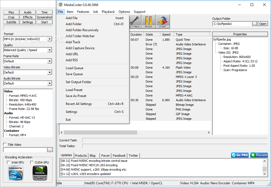
Task: Click the browse button for Title Video
Action: click(x=50, y=150)
